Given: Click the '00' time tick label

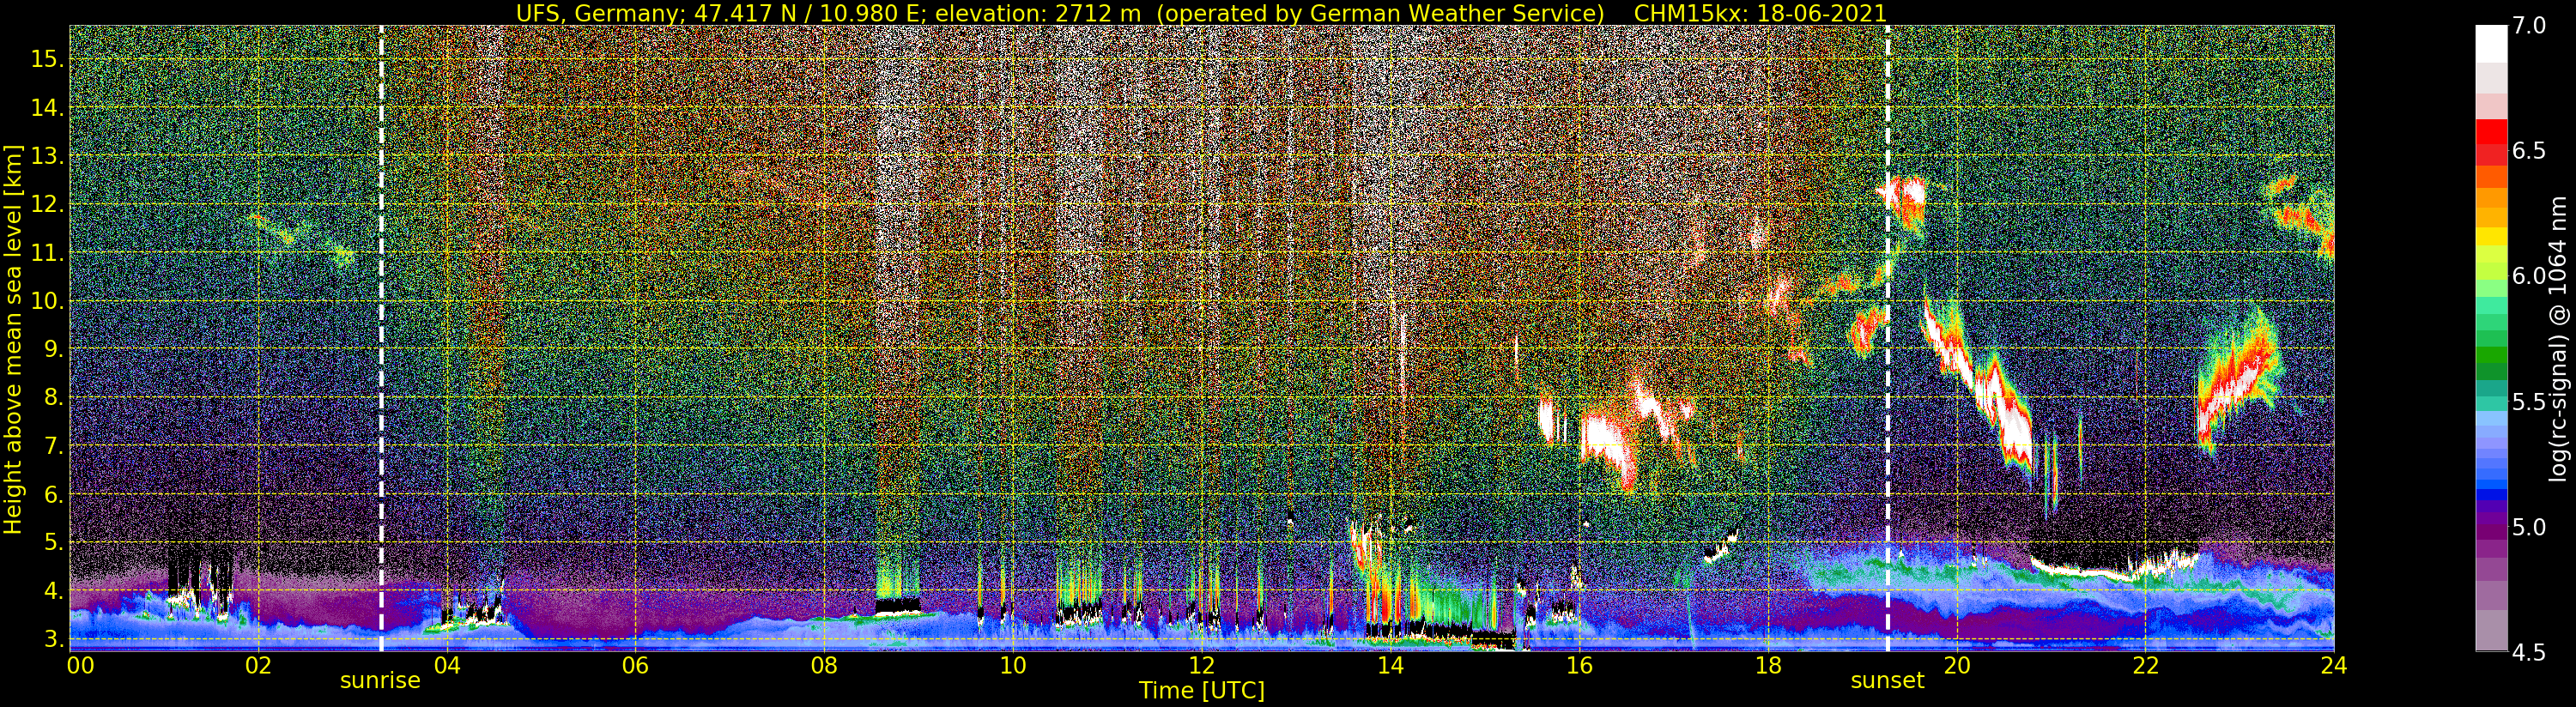Looking at the screenshot, I should click(x=80, y=666).
